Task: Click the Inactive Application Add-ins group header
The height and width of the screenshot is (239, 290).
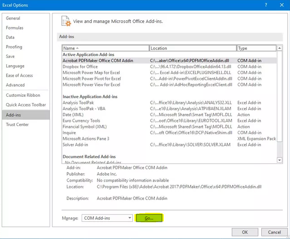Action: [x=90, y=97]
